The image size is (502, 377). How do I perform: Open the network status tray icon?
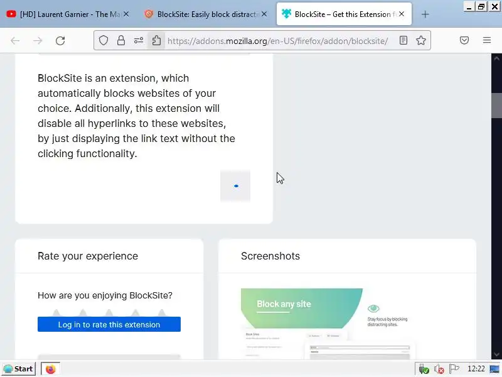[x=424, y=369]
